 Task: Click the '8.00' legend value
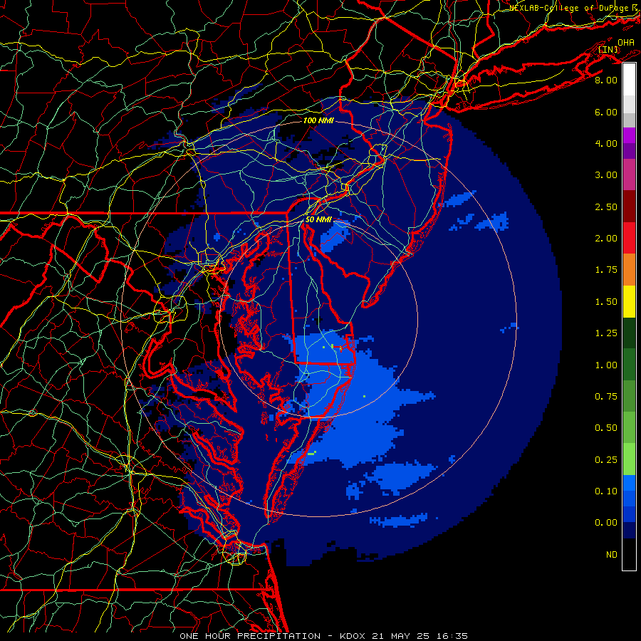[x=606, y=80]
